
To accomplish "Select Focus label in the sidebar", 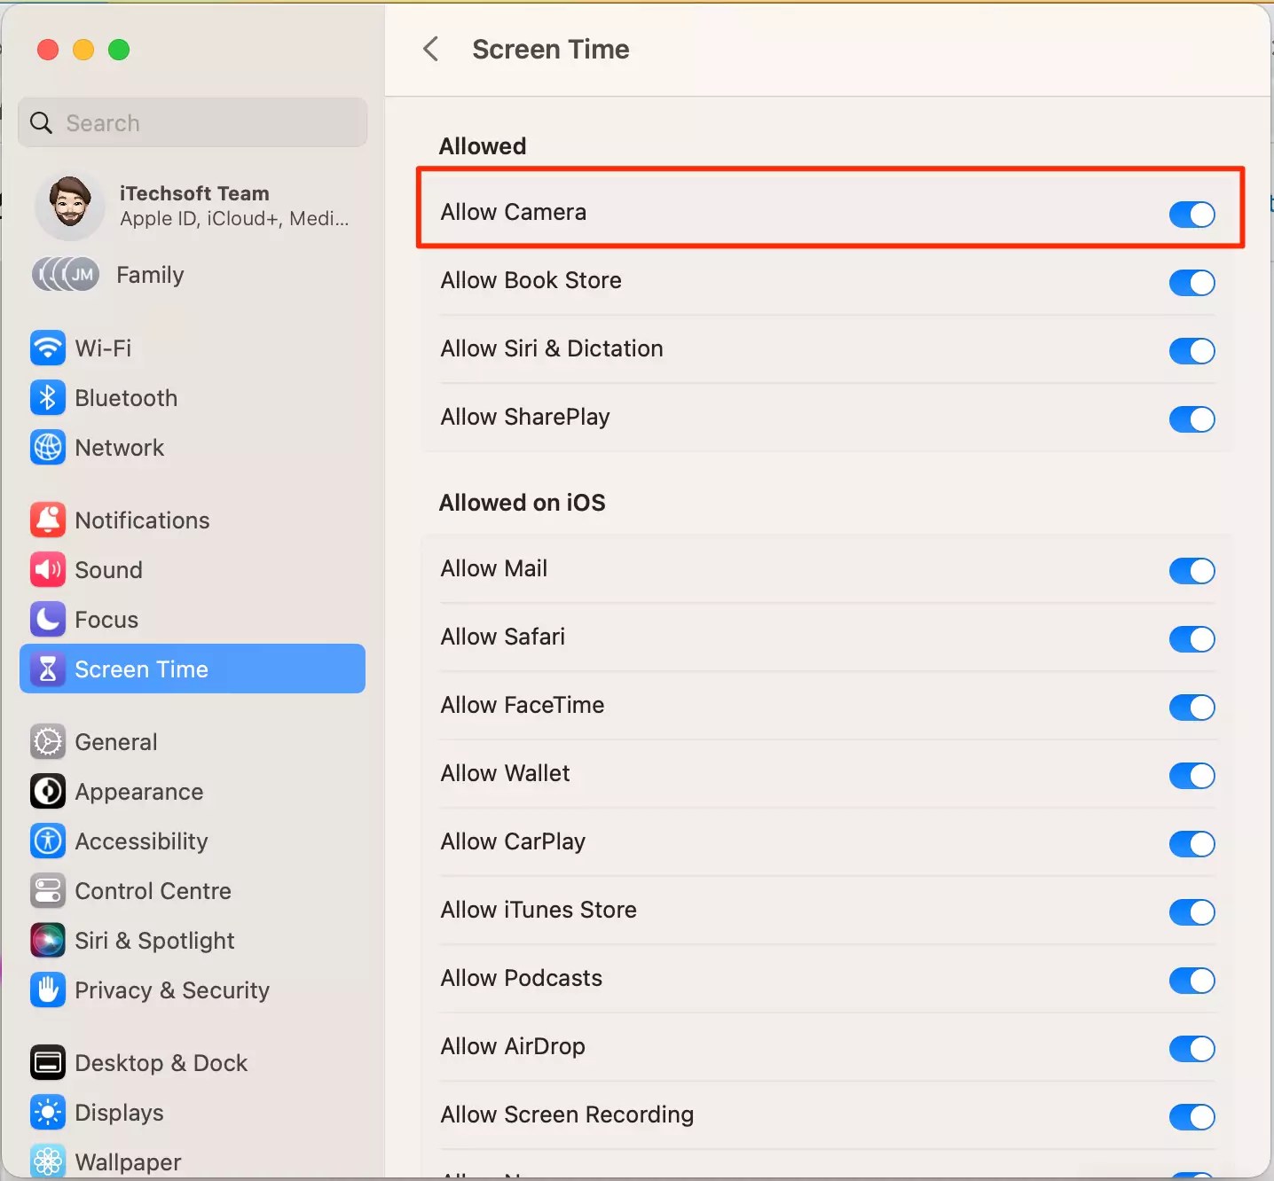I will [x=106, y=619].
